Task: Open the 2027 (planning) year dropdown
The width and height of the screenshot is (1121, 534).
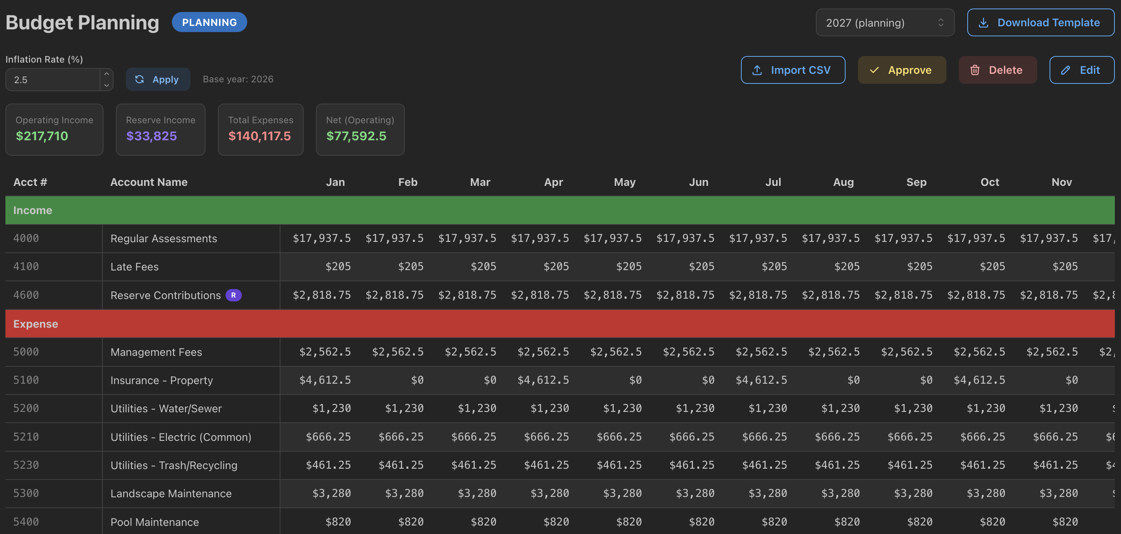Action: (885, 23)
